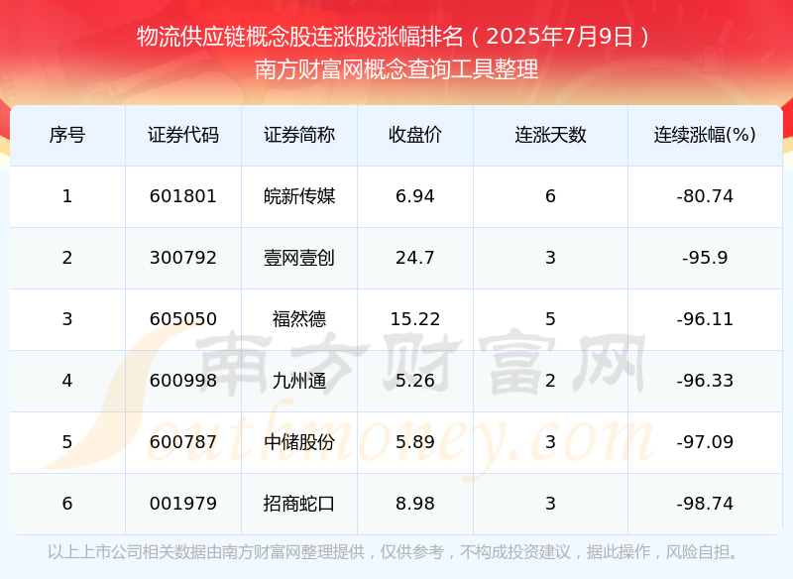Click closing price 15.22
This screenshot has width=793, height=579.
click(x=415, y=319)
